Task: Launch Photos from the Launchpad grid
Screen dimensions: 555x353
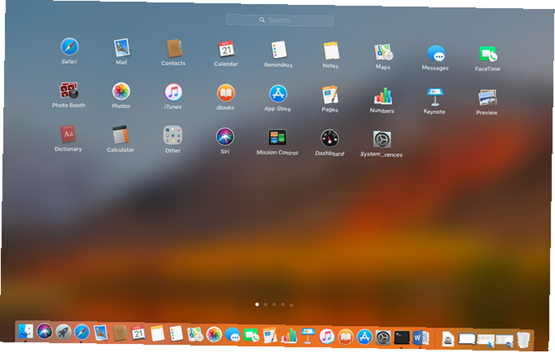Action: tap(121, 92)
